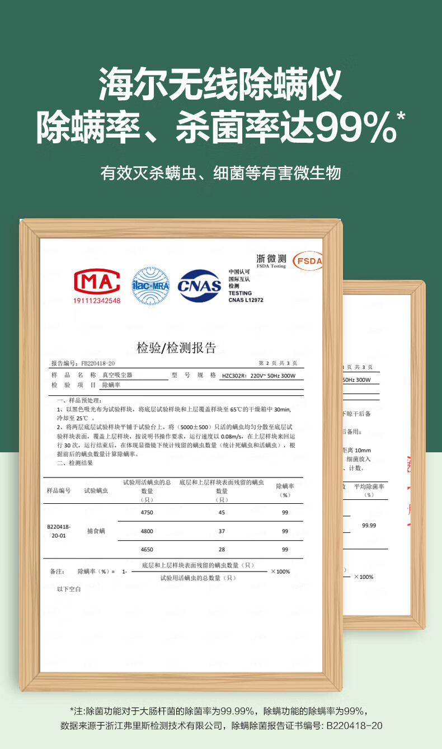Click the table cell 4650
442x749 pixels.
pyautogui.click(x=147, y=550)
